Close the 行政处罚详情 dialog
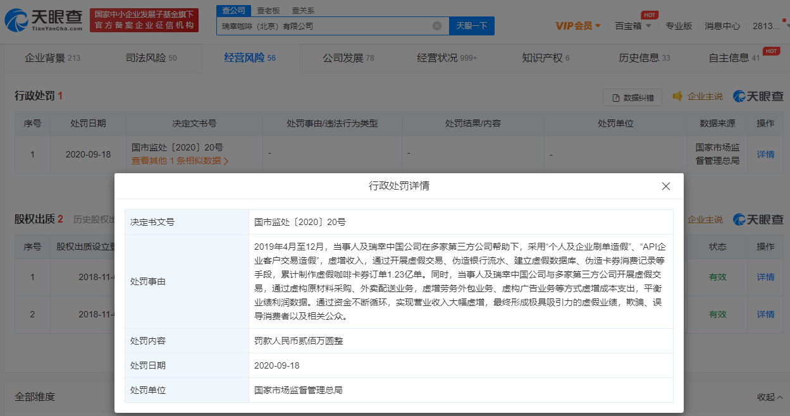The height and width of the screenshot is (416, 790). point(665,187)
